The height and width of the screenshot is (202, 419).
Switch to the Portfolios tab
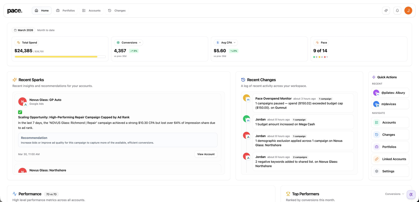(65, 11)
